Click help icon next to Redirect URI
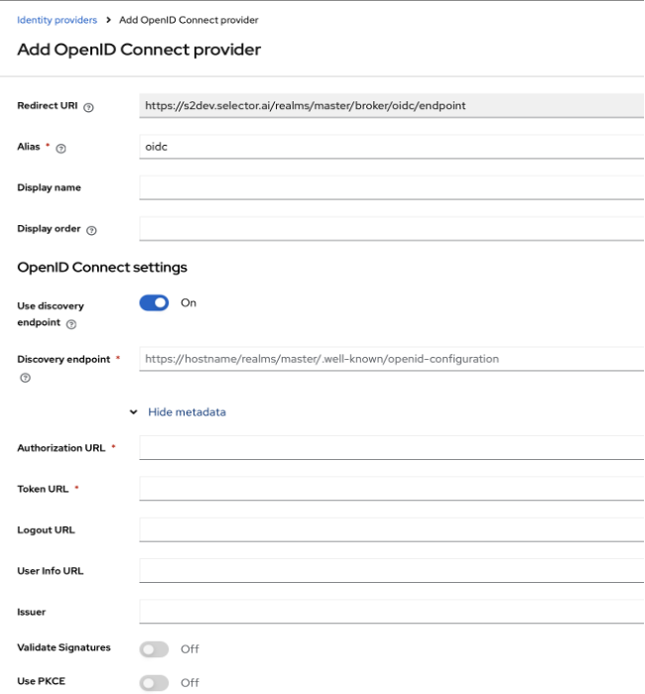 pos(89,107)
